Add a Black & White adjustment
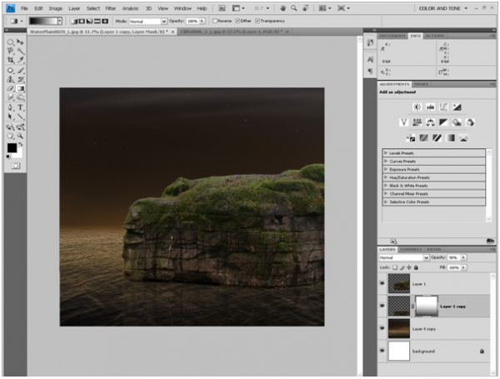Viewport: 500px width, 379px height. (x=443, y=122)
